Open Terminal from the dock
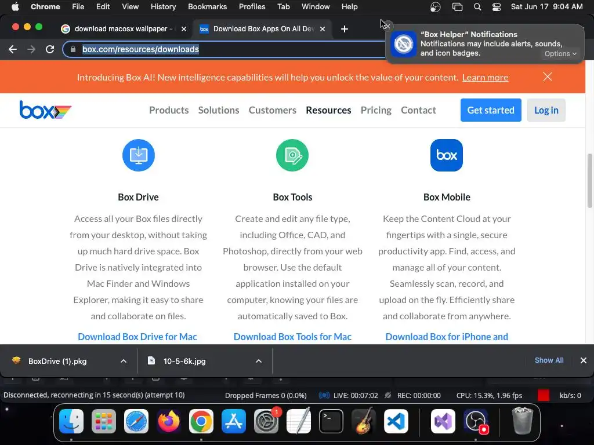Image resolution: width=594 pixels, height=445 pixels. (331, 421)
